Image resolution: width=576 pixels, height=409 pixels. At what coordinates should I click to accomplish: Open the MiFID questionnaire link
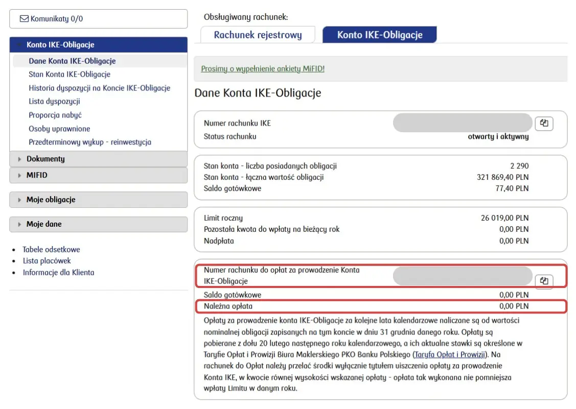click(262, 68)
